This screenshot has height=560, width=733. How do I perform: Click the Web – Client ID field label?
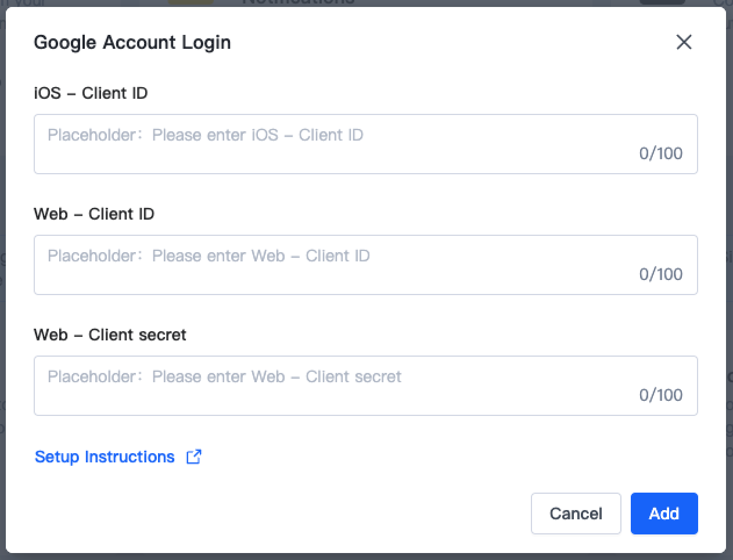[x=94, y=214]
